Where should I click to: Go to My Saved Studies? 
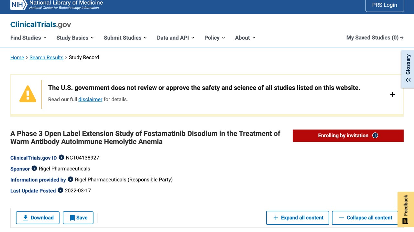(x=375, y=38)
